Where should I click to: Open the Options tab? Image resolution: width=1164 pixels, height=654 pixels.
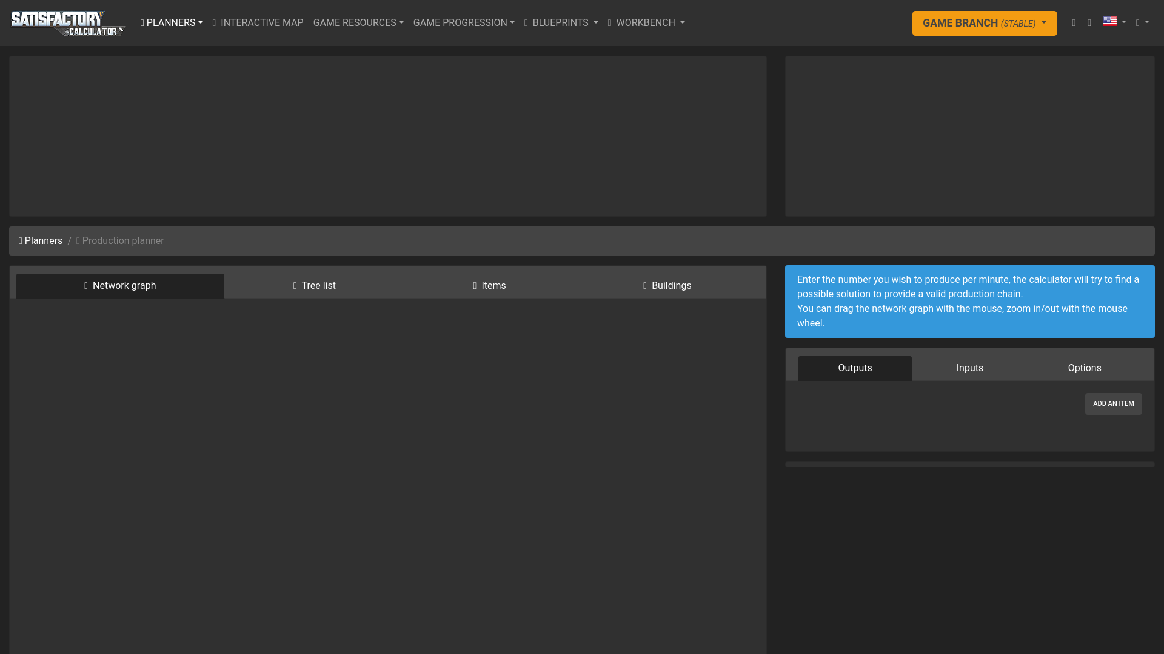click(1084, 368)
